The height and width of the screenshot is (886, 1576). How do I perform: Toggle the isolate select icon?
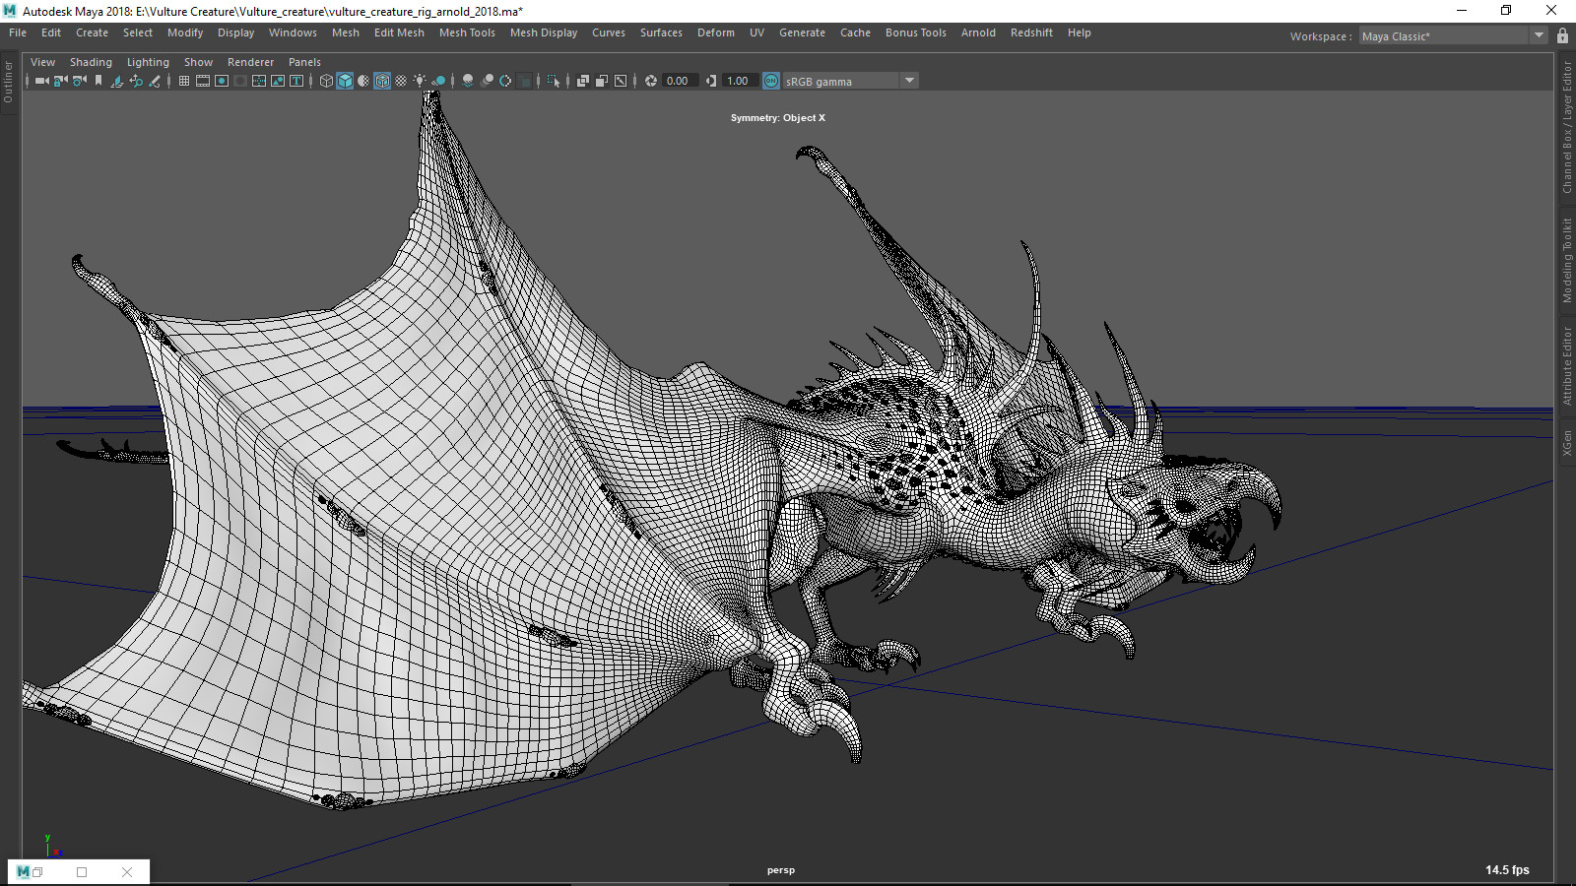[x=555, y=81]
